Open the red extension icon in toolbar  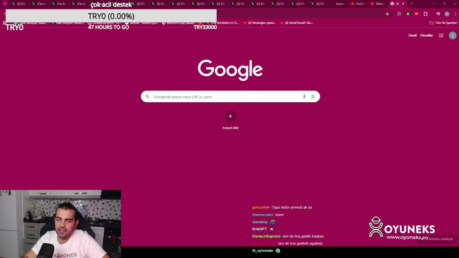pos(416,14)
